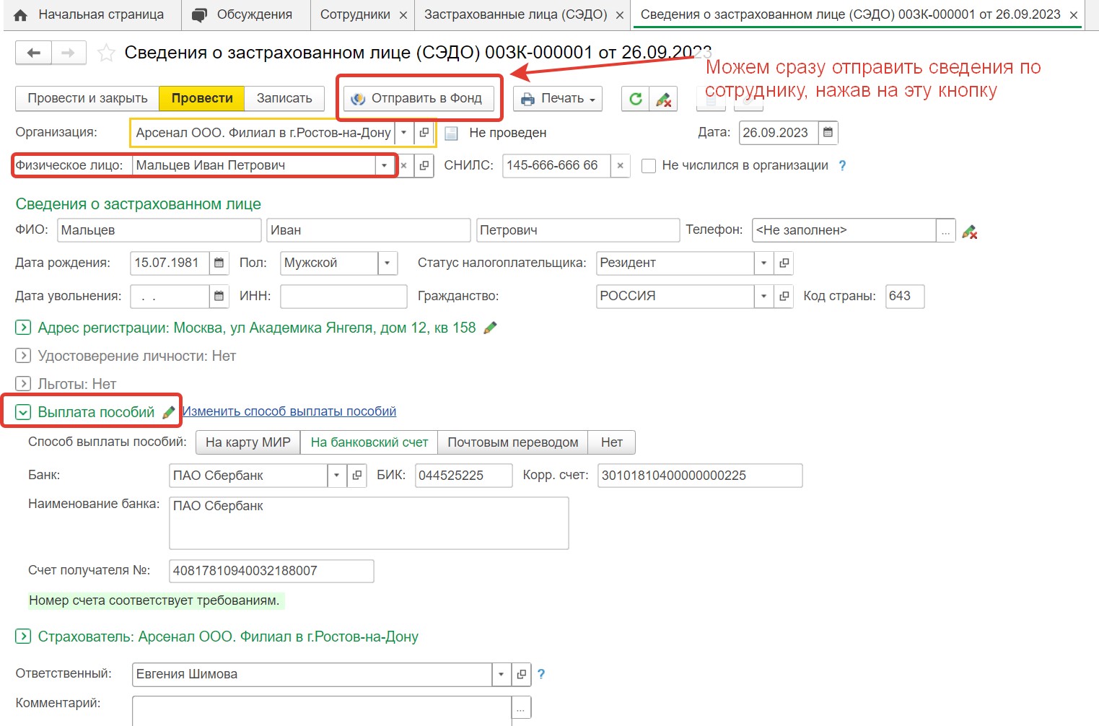Open the calendar for the Дата field

tap(828, 133)
